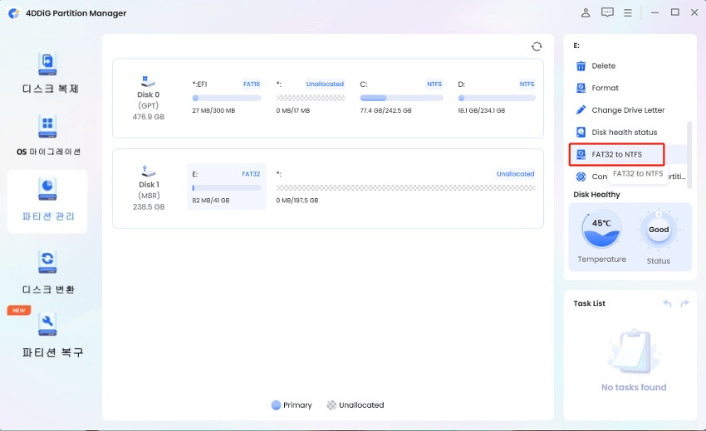Viewport: 706px width, 431px height.
Task: Click the 45°C temperature gauge
Action: pos(601,230)
